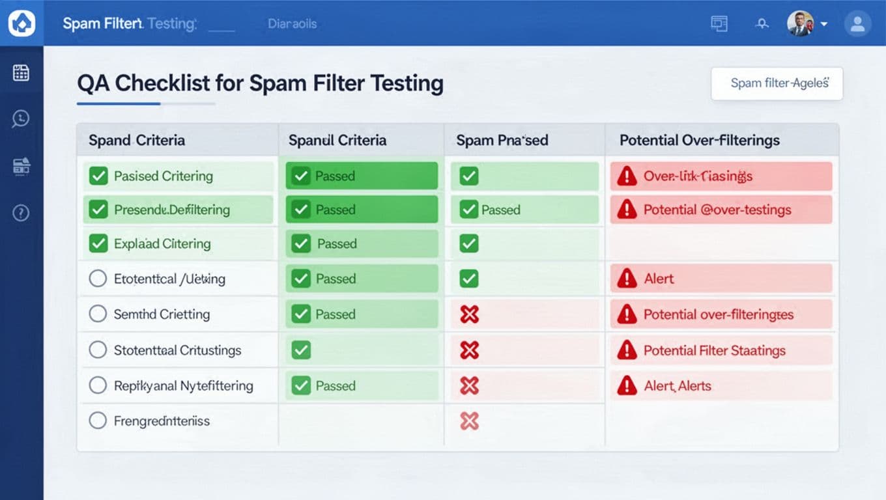Click the user profile icon at top right
Viewport: 886px width, 500px height.
click(x=857, y=24)
